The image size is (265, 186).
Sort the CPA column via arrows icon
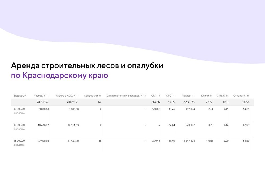pyautogui.click(x=158, y=96)
